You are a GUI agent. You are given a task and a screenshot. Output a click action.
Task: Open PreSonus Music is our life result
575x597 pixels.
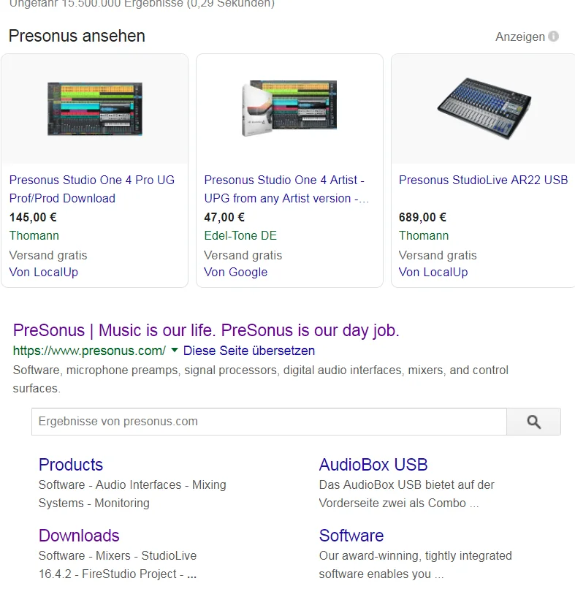coord(206,330)
